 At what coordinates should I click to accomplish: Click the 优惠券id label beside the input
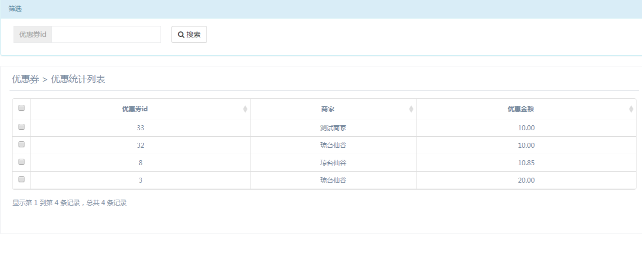(x=32, y=34)
